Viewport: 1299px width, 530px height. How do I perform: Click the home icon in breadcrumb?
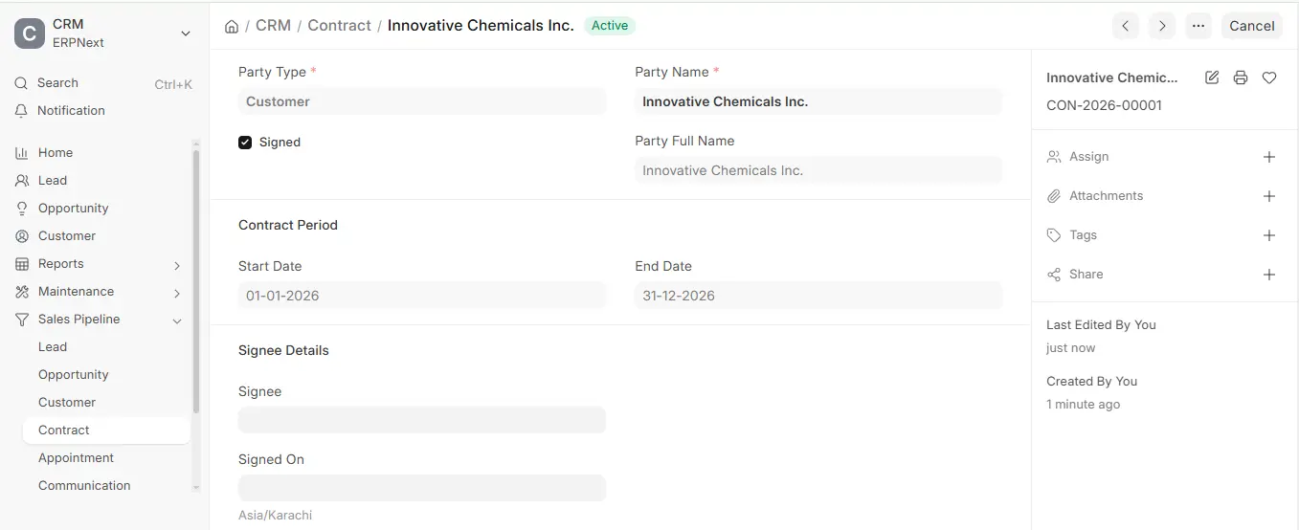coord(232,27)
